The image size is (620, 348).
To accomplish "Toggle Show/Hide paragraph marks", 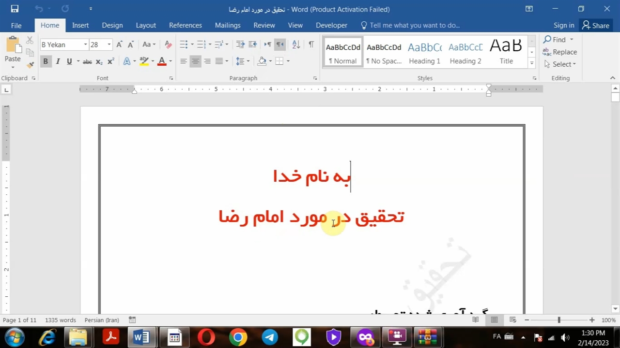I will pyautogui.click(x=311, y=44).
